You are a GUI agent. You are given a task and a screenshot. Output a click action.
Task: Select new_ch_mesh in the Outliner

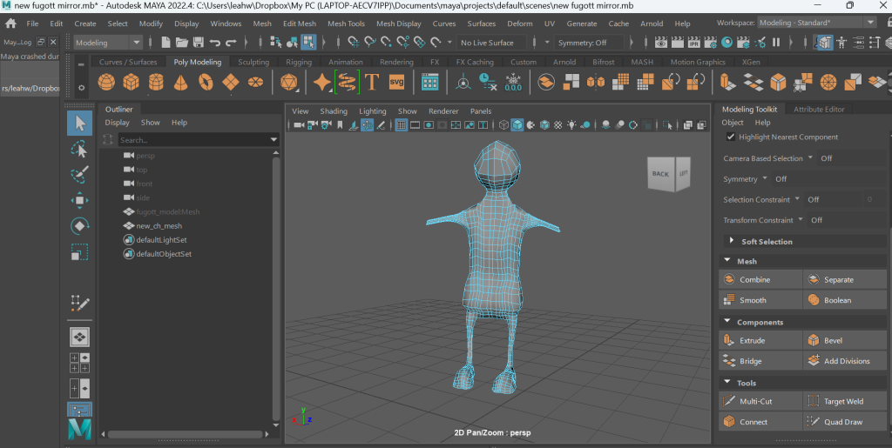[x=159, y=226]
